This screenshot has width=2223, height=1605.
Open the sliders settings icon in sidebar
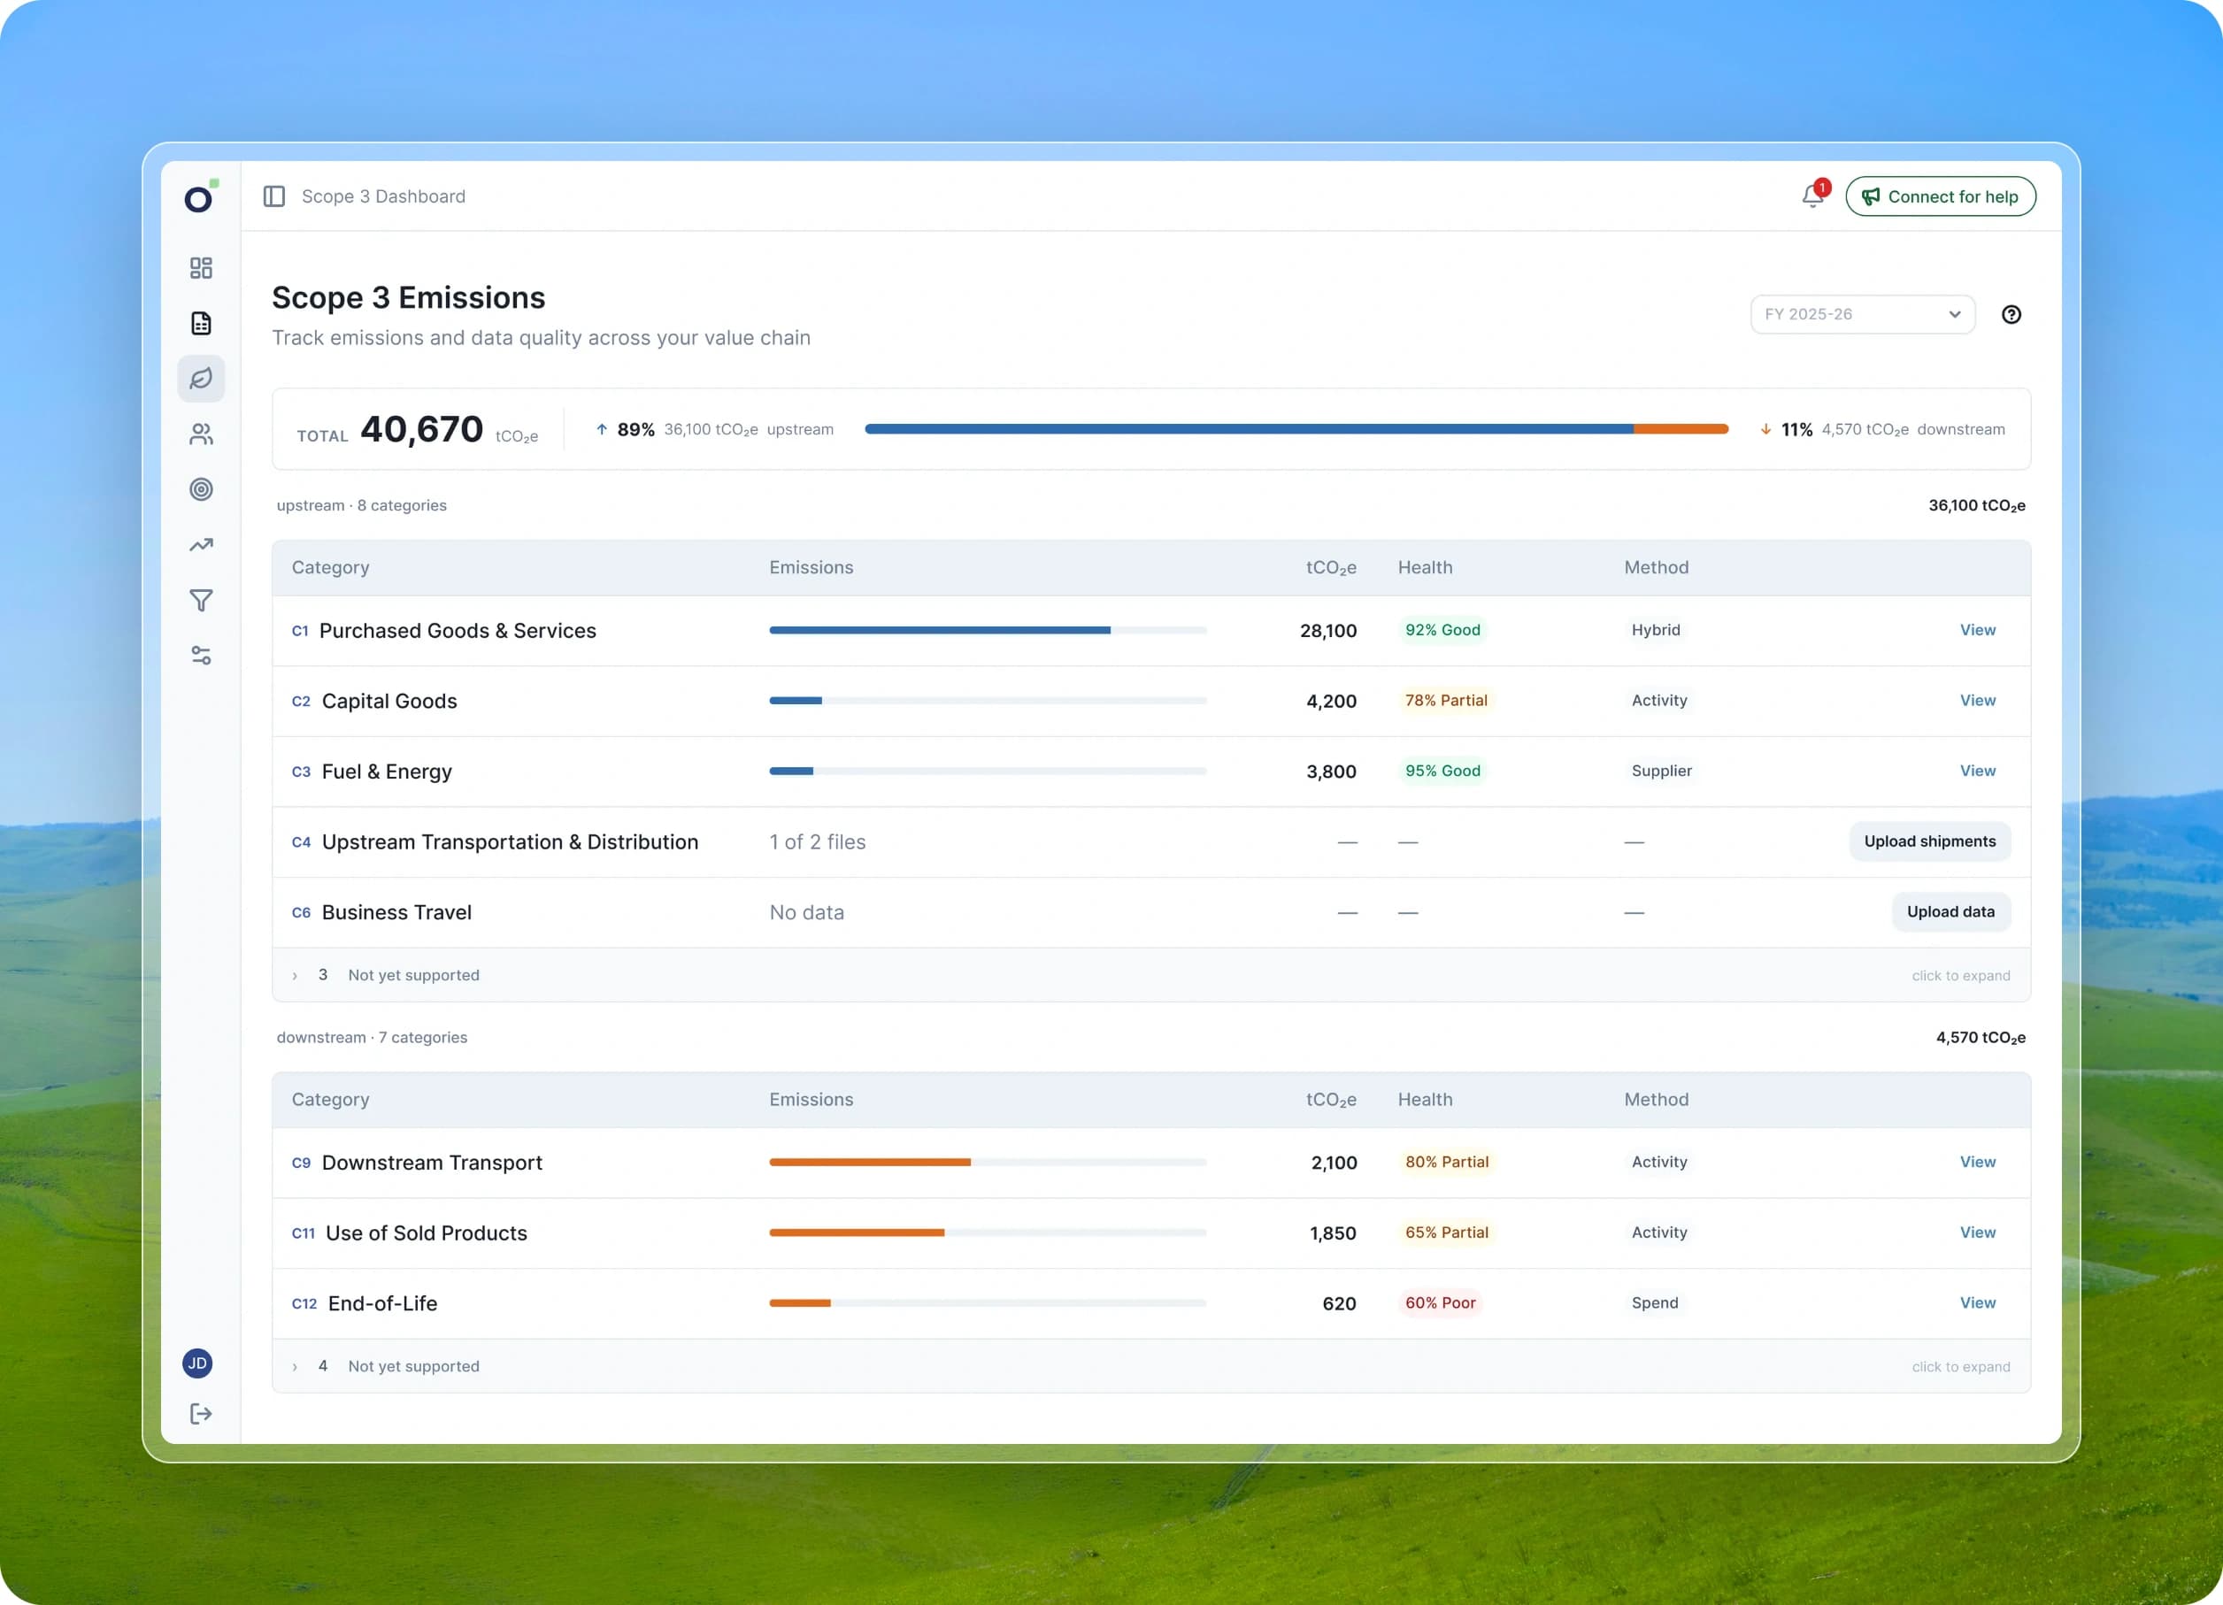pyautogui.click(x=201, y=656)
